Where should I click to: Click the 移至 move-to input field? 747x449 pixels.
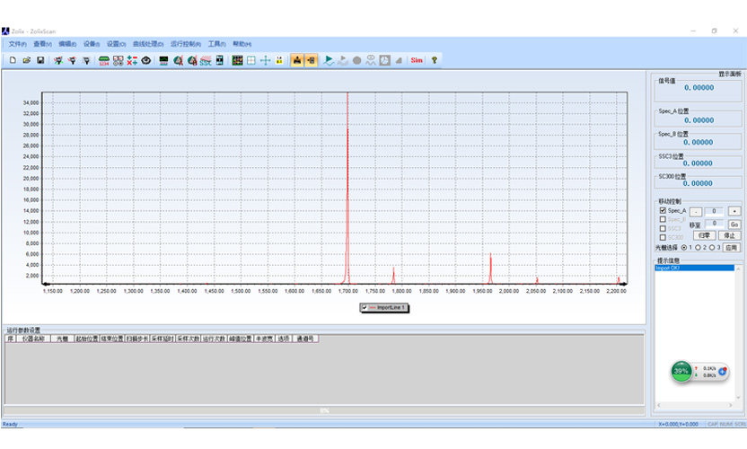(x=713, y=224)
